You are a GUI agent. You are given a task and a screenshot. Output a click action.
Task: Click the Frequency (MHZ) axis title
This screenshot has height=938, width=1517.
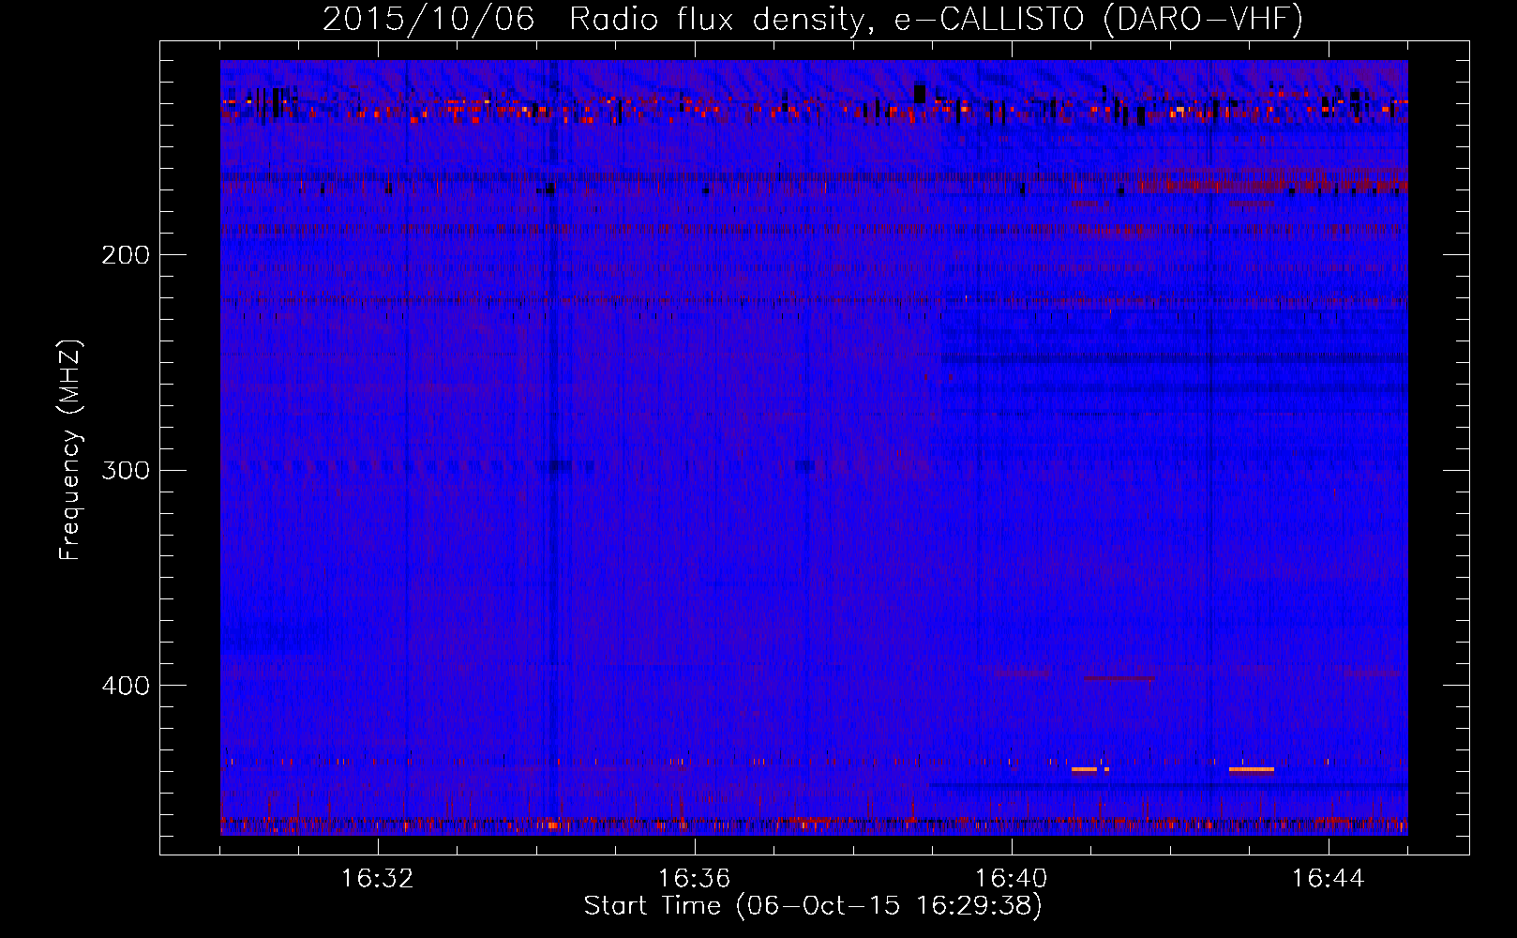pos(71,449)
